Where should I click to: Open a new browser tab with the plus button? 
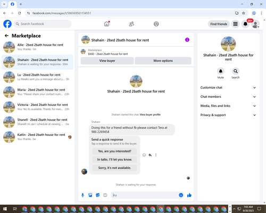pyautogui.click(x=21, y=4)
